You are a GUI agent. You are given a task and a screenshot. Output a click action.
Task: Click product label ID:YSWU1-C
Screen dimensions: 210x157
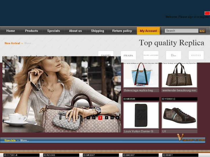tap(179, 99)
